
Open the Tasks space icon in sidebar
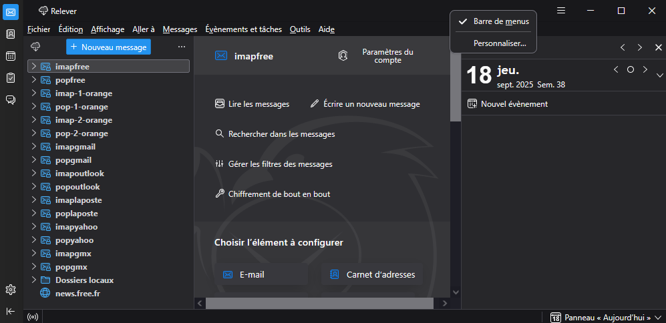coord(11,77)
